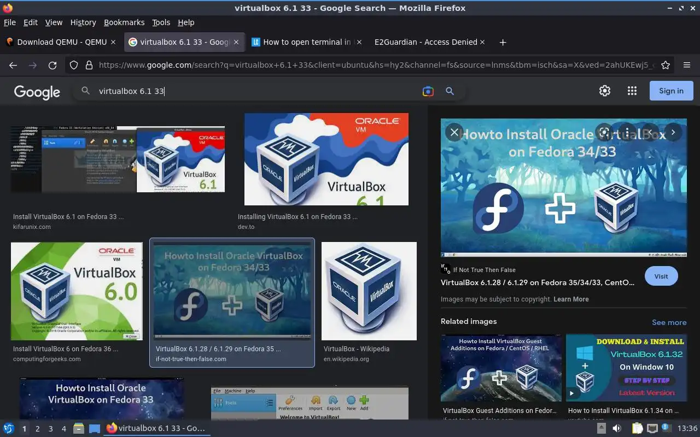Switch to workspace 2
The height and width of the screenshot is (437, 700).
pyautogui.click(x=37, y=429)
